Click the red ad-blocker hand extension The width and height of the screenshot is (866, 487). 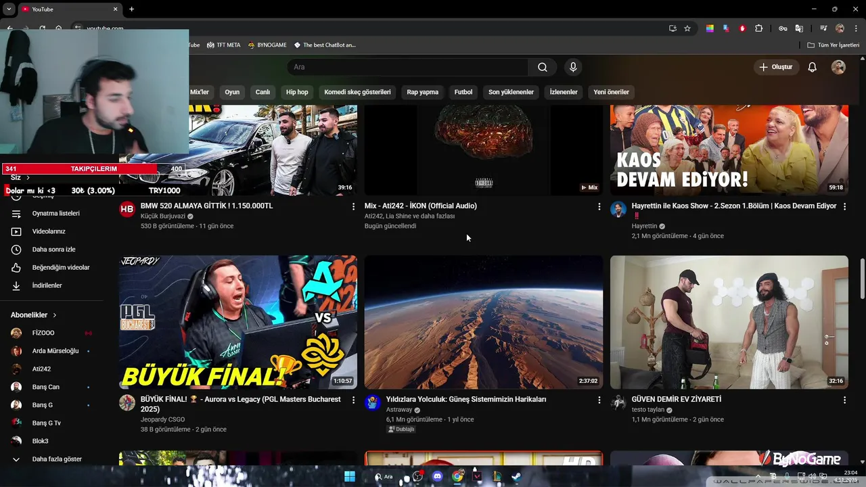(x=742, y=28)
